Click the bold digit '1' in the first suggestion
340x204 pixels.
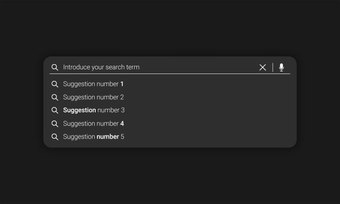(122, 84)
